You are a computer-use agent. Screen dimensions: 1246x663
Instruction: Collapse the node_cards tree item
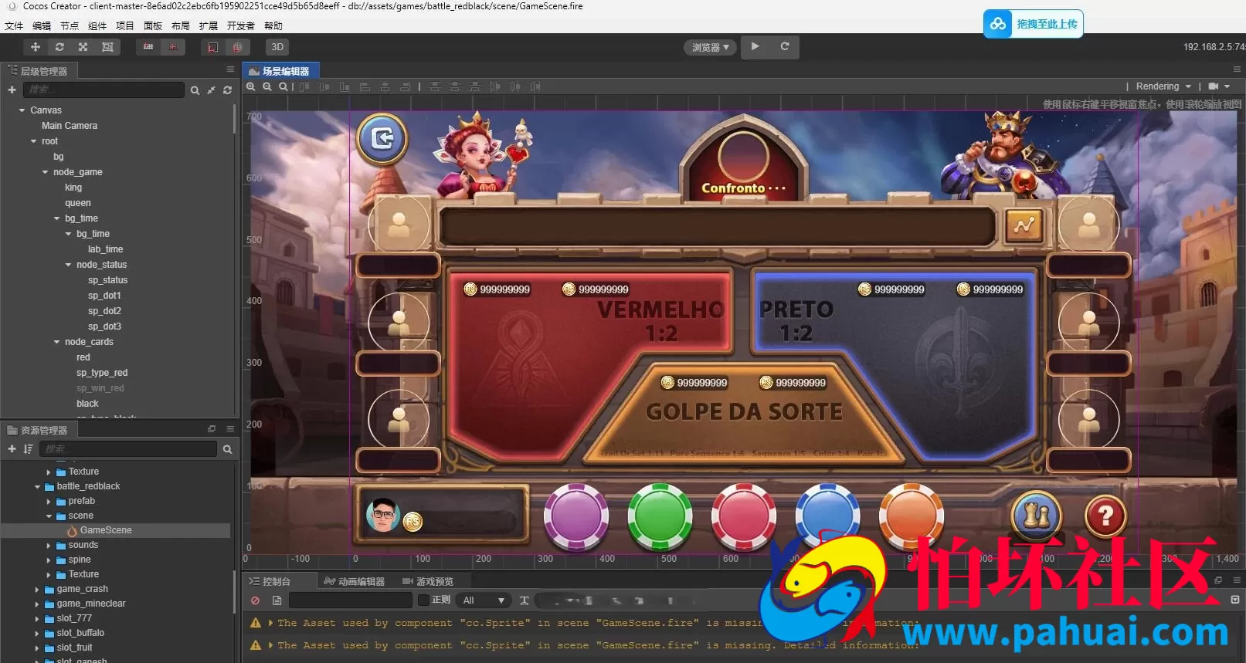tap(56, 342)
